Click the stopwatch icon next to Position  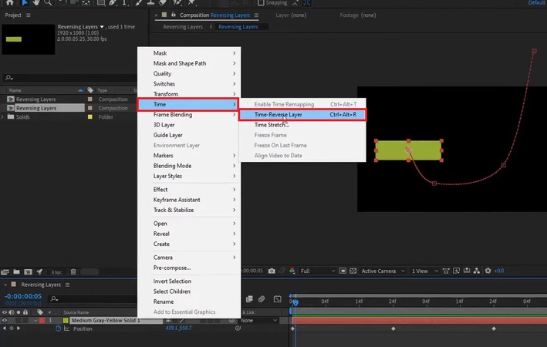pyautogui.click(x=59, y=328)
